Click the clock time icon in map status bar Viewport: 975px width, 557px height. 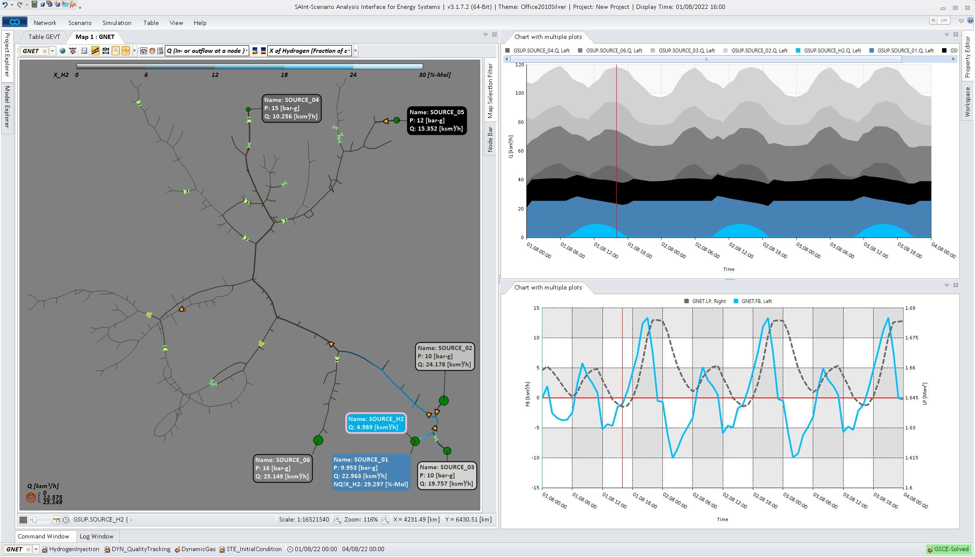pyautogui.click(x=66, y=520)
